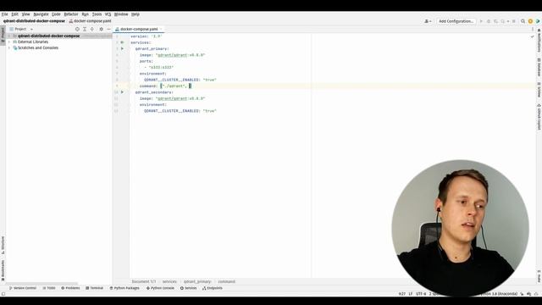Open the Python Console tool window
The image size is (542, 305).
pyautogui.click(x=160, y=288)
